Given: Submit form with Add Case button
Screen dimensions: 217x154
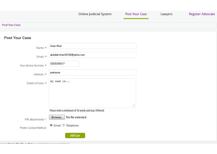Looking at the screenshot, I should point(75,136).
